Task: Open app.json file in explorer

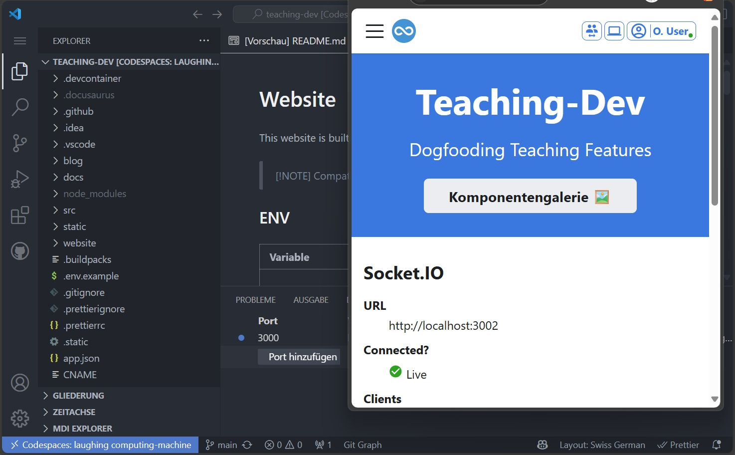Action: tap(81, 358)
